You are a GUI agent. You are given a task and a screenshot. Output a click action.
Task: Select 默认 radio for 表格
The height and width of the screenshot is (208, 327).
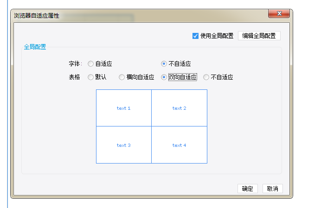click(x=90, y=77)
